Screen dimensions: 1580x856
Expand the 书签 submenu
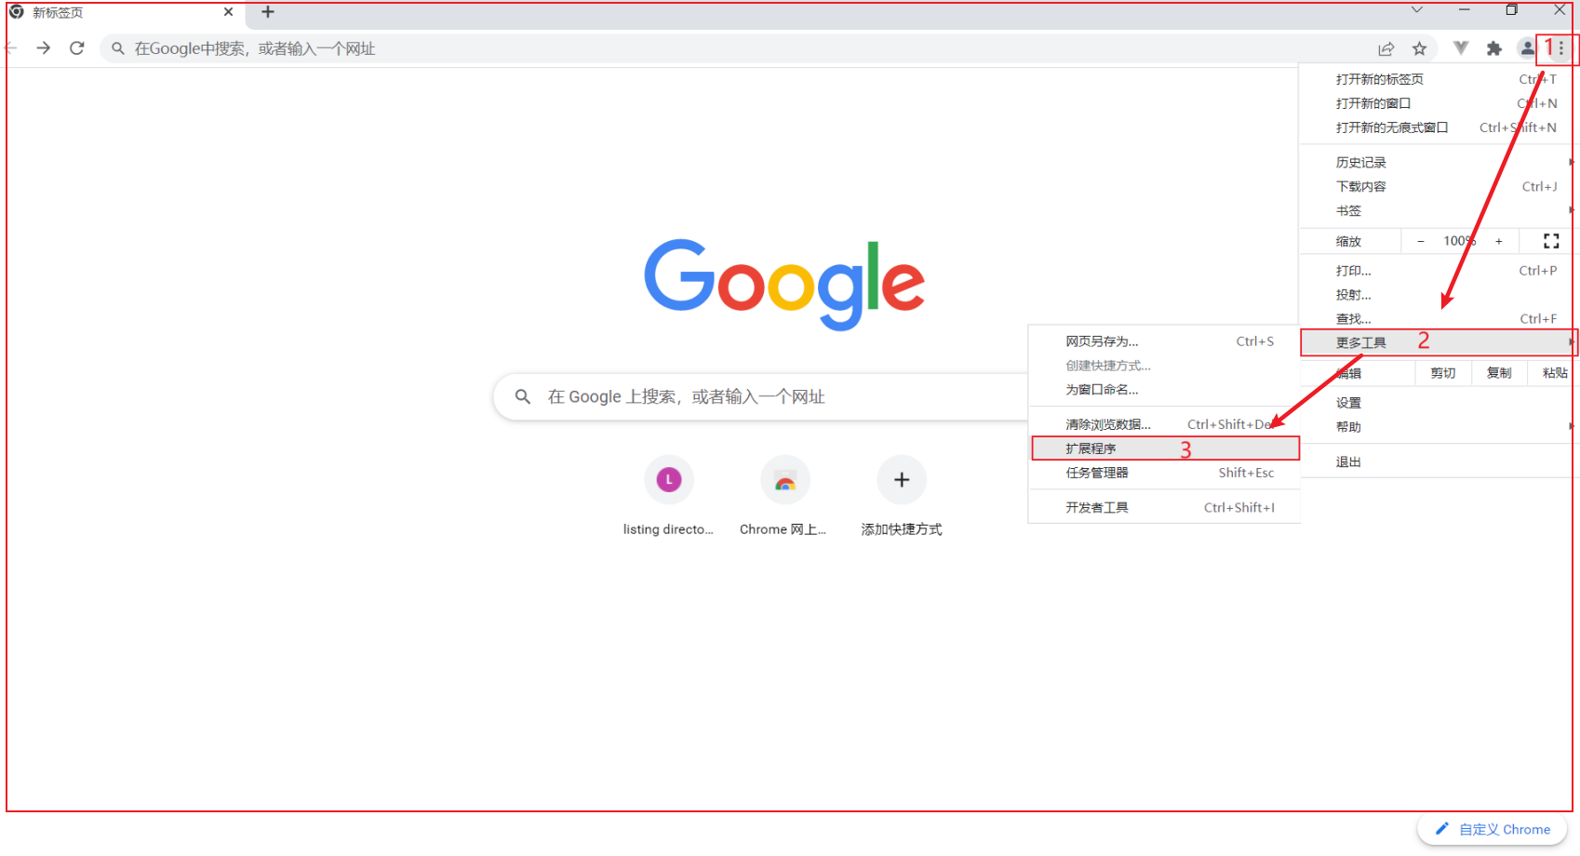[1438, 210]
